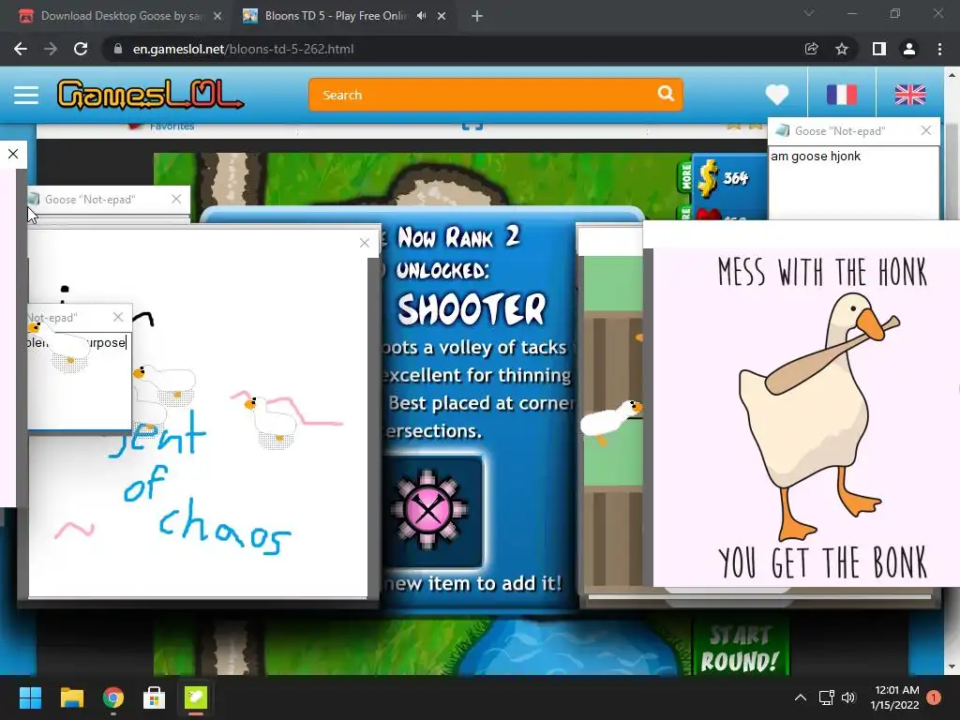Close the Download Desktop Goose tab
This screenshot has height=720, width=960.
click(x=217, y=16)
